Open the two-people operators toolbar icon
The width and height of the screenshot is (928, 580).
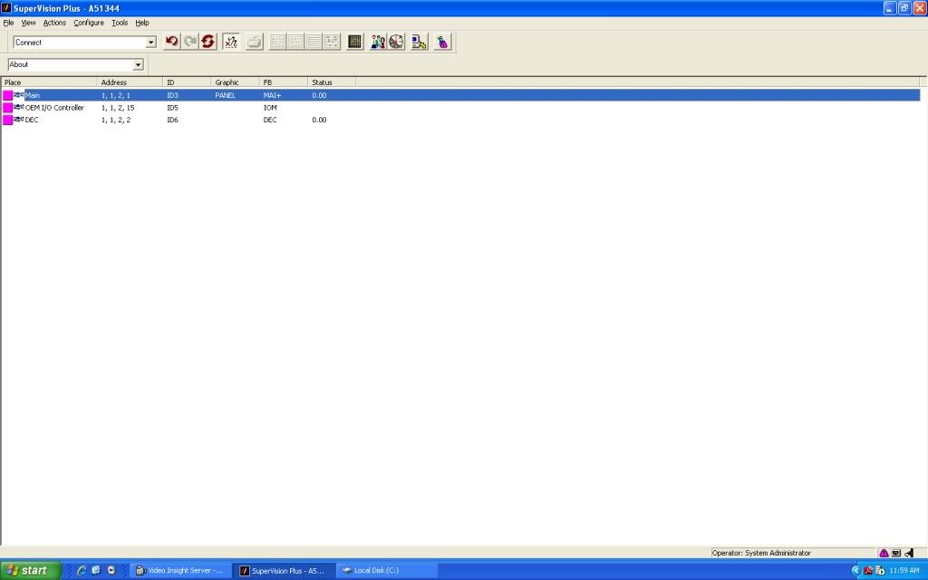coord(378,42)
